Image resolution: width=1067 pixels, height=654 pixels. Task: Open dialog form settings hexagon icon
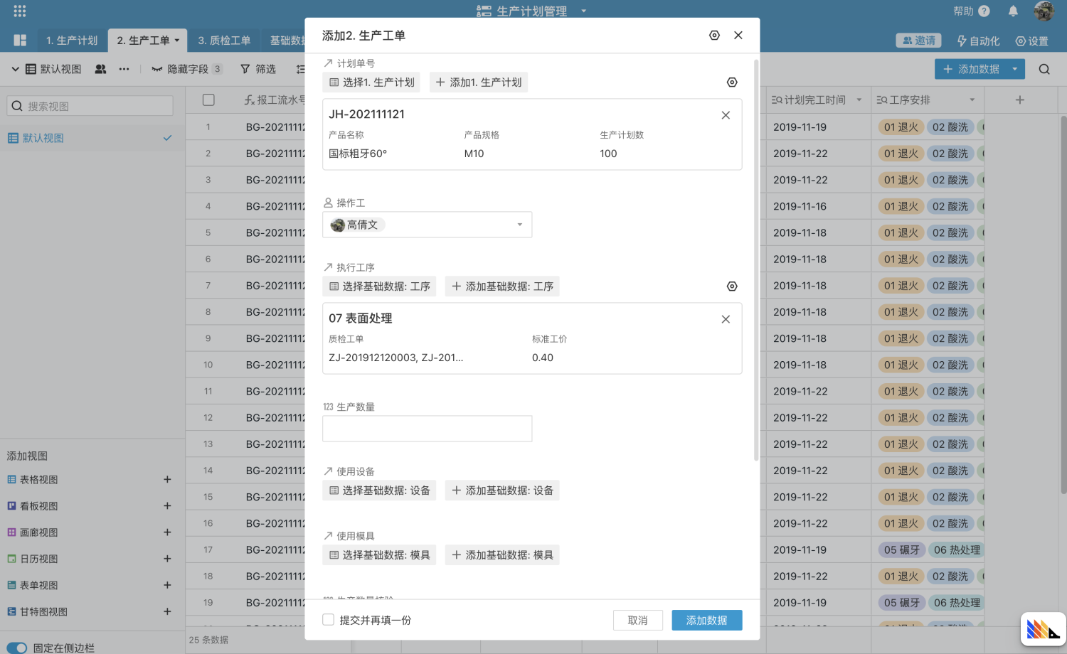[714, 36]
